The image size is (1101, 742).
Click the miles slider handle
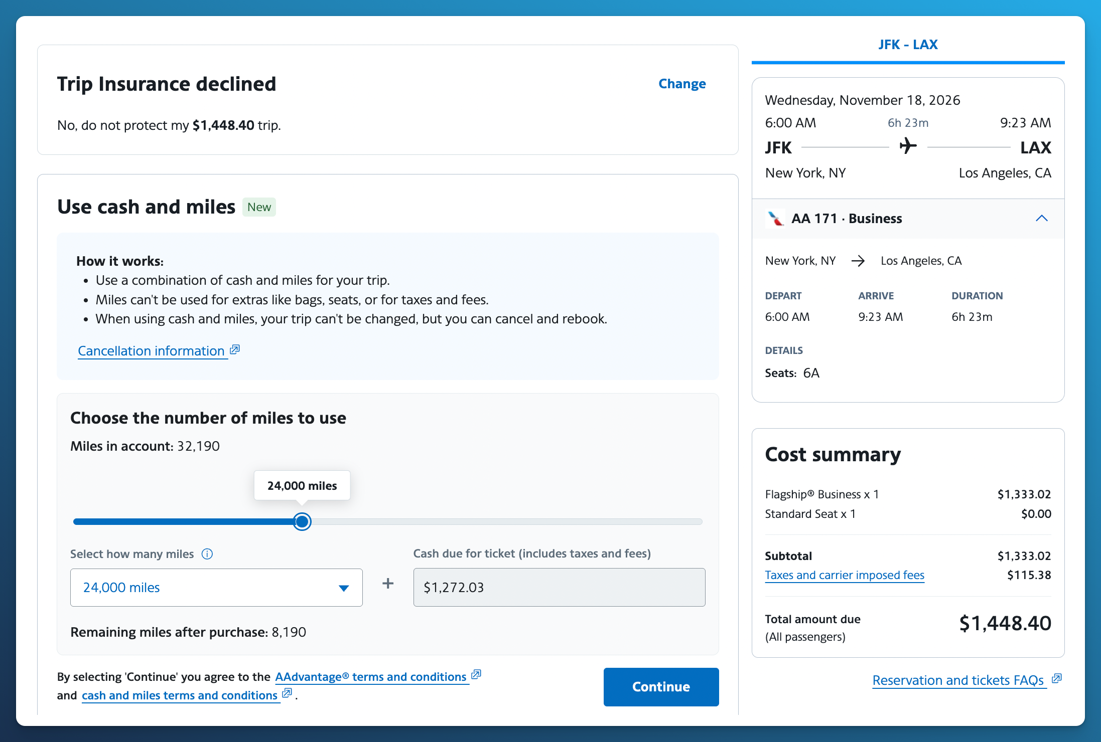pyautogui.click(x=302, y=522)
